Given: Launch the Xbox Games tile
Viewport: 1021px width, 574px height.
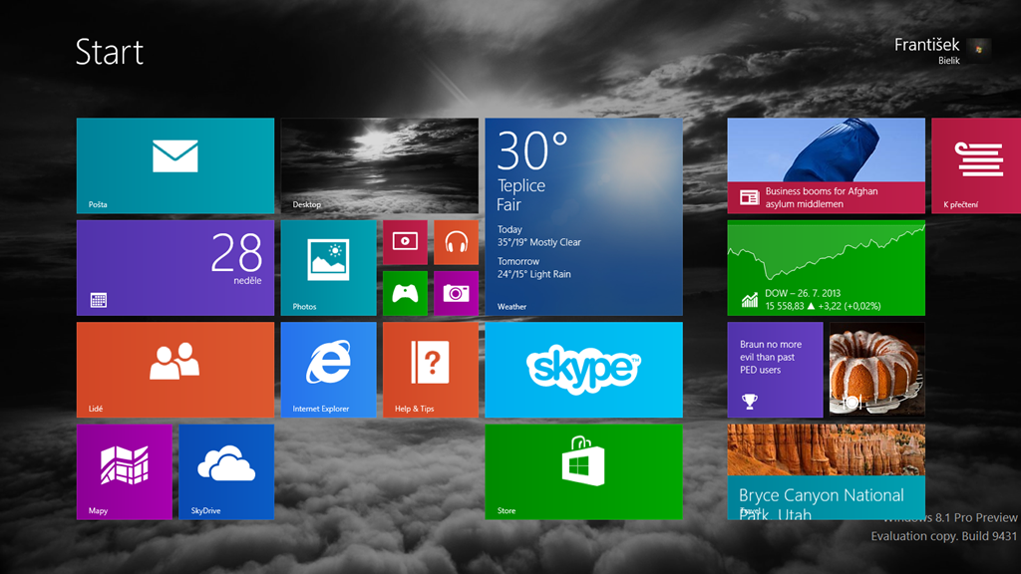Looking at the screenshot, I should click(405, 293).
